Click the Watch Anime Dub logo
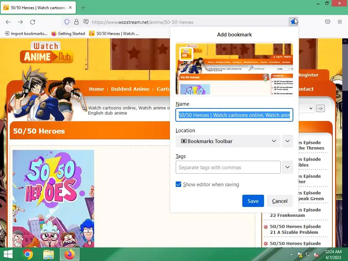The image size is (348, 261). 47,52
